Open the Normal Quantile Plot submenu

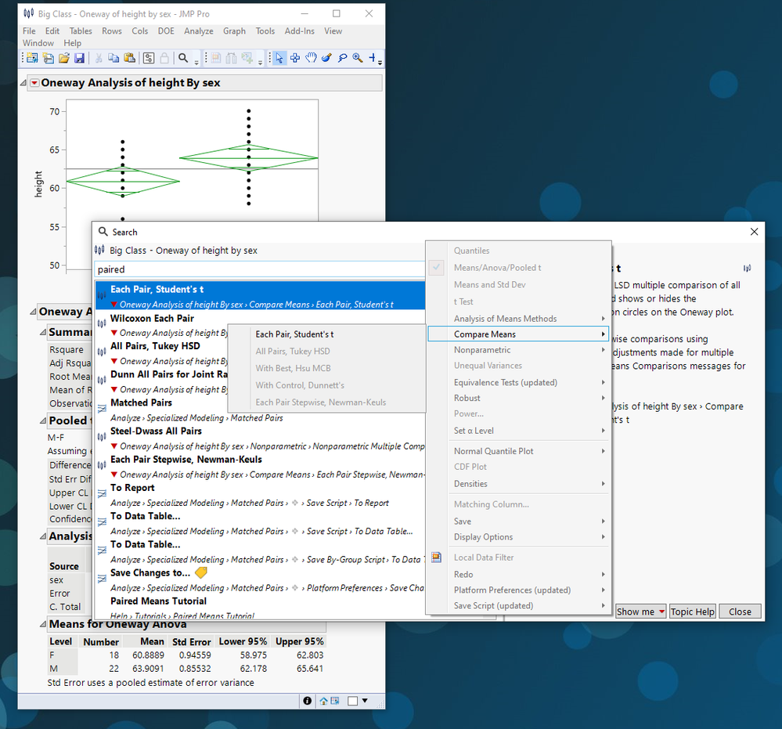click(518, 451)
